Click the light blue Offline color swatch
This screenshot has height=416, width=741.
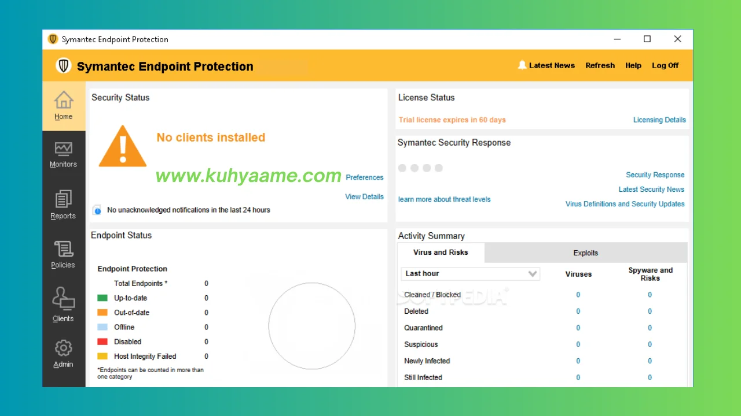click(102, 327)
